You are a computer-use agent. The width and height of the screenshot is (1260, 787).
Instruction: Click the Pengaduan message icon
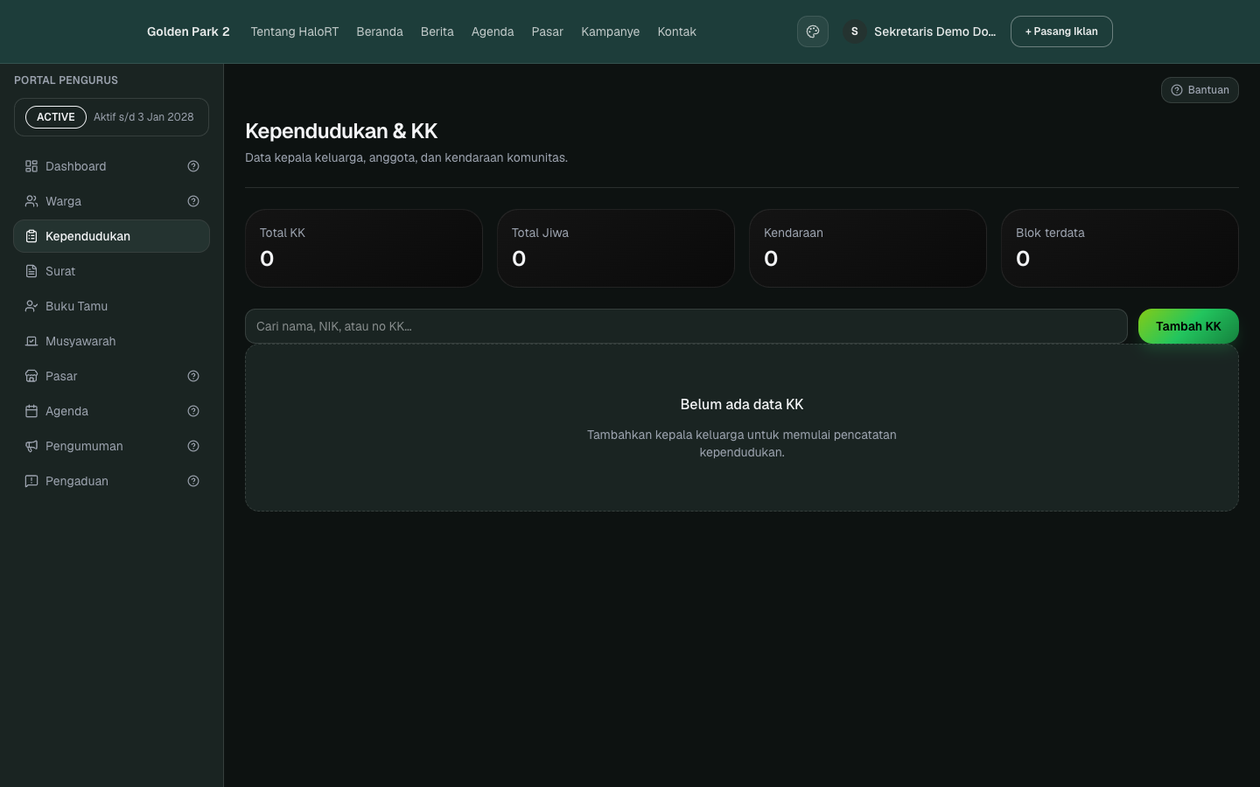(31, 481)
